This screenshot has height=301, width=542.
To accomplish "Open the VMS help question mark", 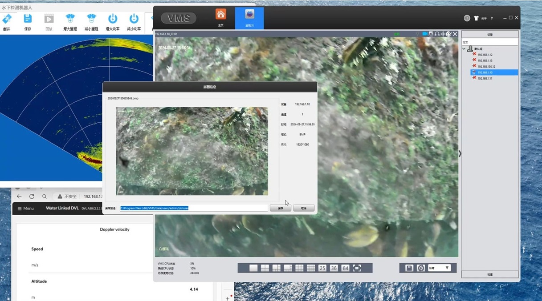I will point(492,18).
